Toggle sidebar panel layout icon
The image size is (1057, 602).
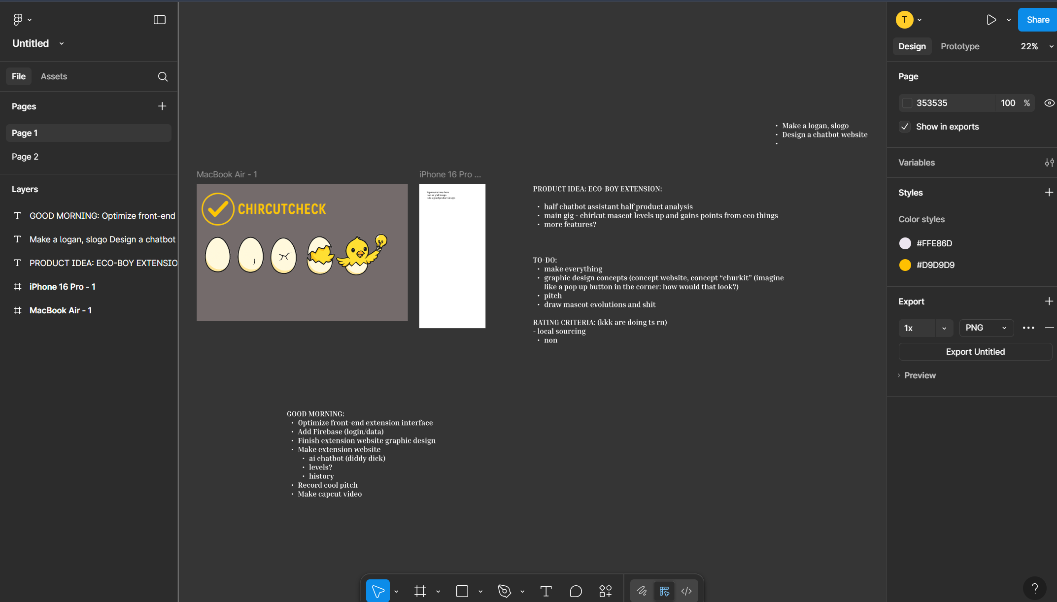160,20
